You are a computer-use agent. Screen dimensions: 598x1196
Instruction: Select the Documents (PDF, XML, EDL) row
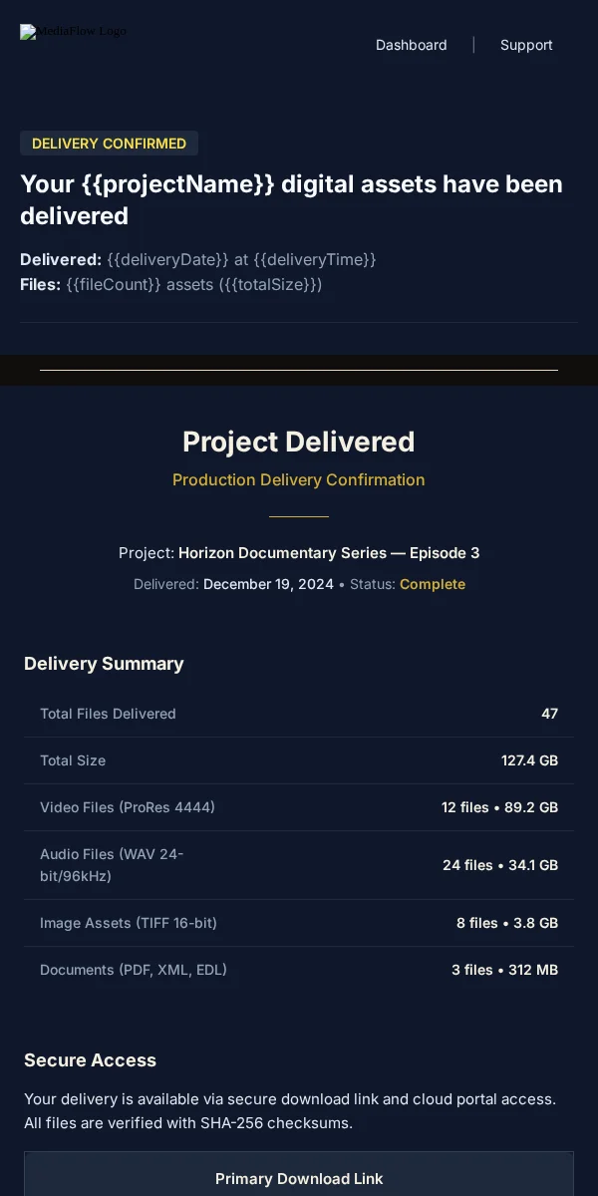(x=299, y=970)
